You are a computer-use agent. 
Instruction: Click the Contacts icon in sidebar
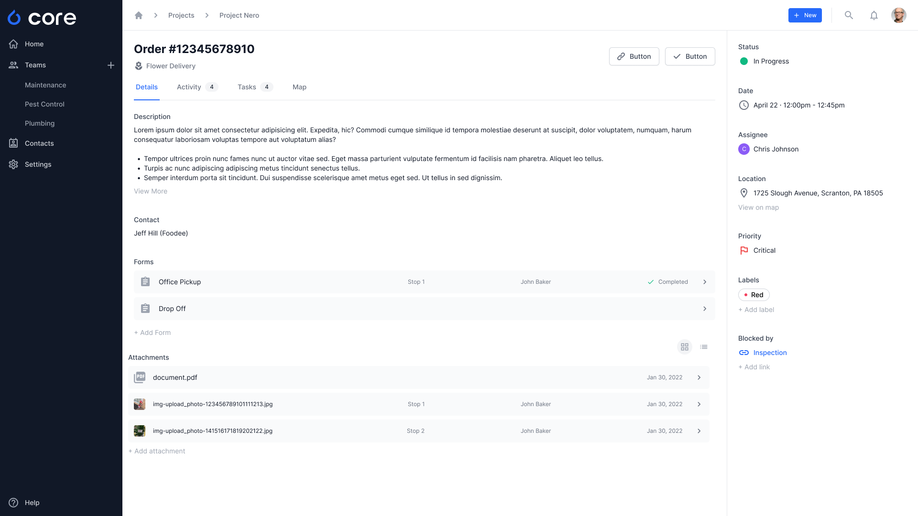pos(13,143)
